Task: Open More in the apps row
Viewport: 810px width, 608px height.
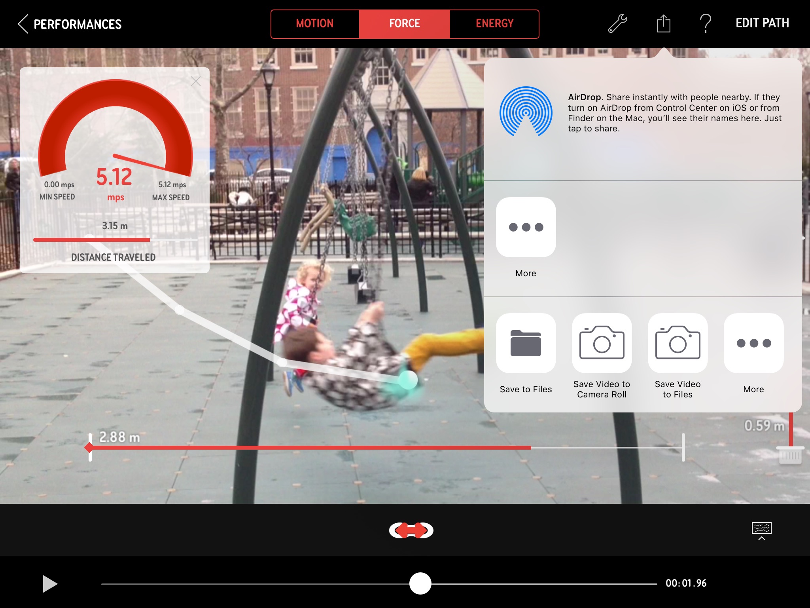Action: tap(526, 227)
